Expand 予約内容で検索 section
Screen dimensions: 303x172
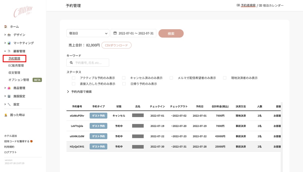click(x=79, y=92)
